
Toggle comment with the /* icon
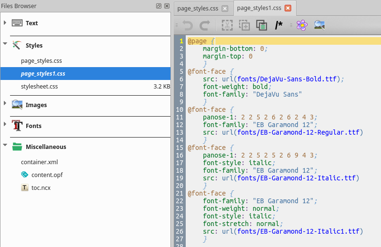coord(279,25)
